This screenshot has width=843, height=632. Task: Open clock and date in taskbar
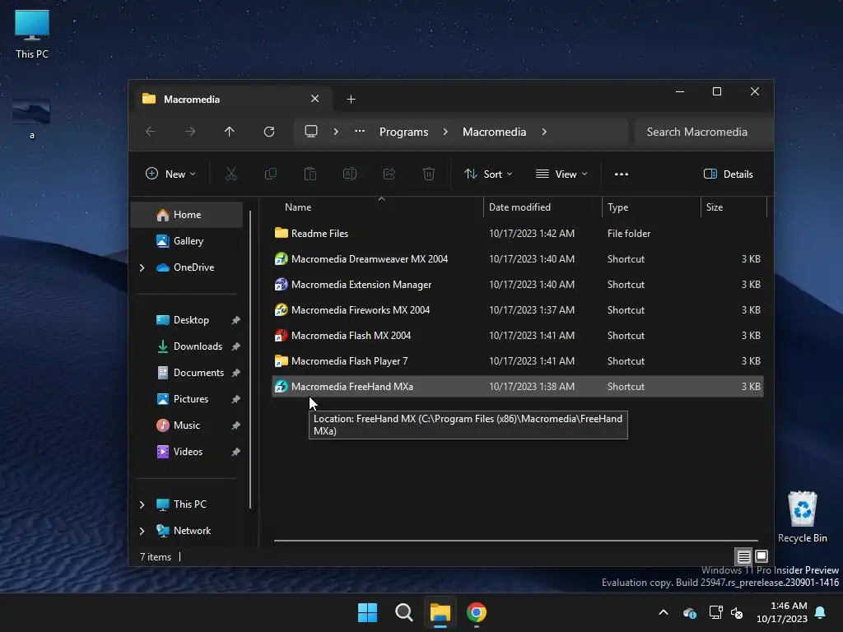tap(781, 612)
